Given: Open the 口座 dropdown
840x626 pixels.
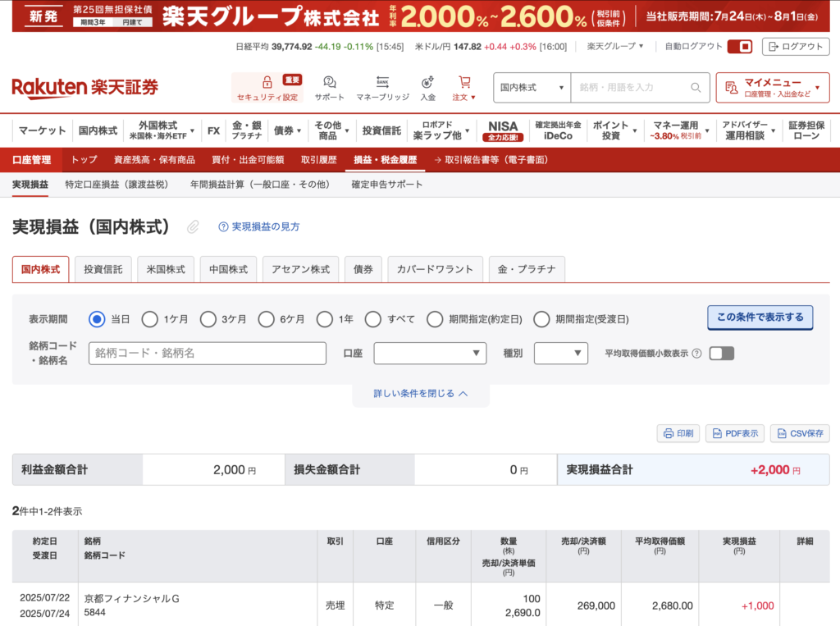Looking at the screenshot, I should (430, 353).
